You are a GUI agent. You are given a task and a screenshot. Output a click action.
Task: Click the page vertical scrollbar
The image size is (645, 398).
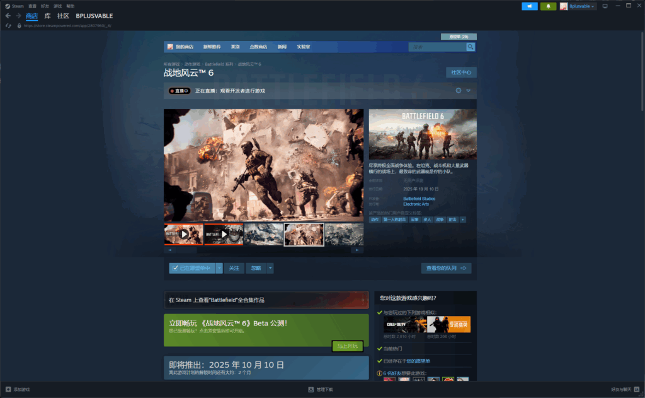642,72
